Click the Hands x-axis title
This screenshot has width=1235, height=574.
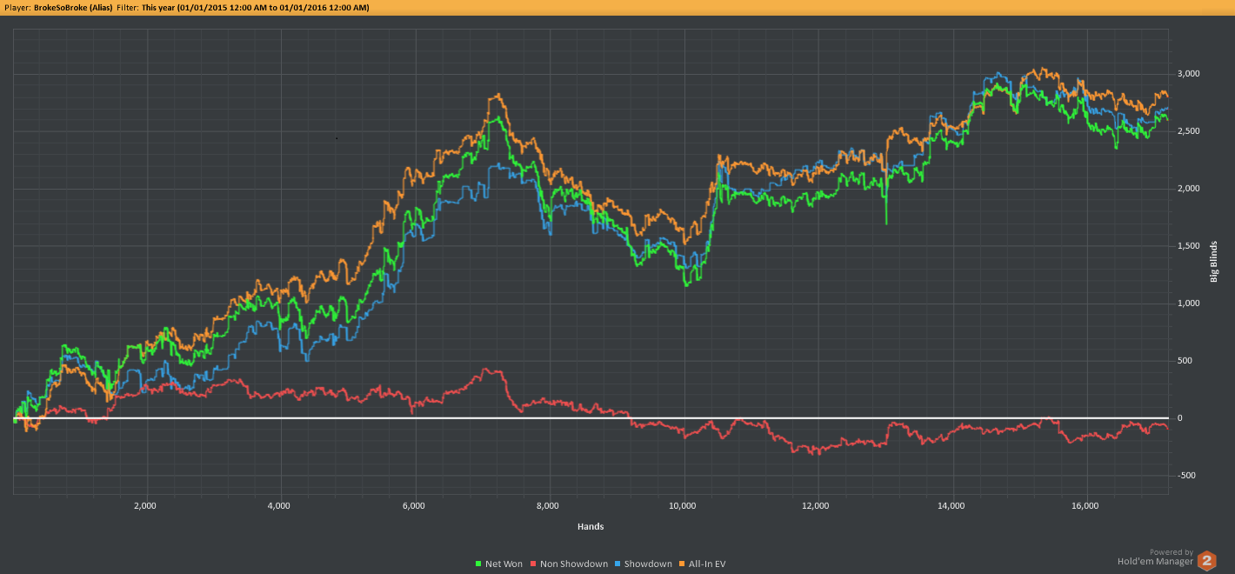pos(591,526)
